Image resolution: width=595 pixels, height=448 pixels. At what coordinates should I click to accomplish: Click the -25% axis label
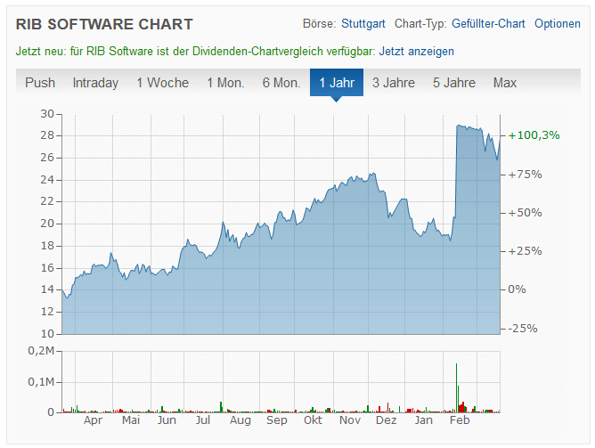[523, 329]
